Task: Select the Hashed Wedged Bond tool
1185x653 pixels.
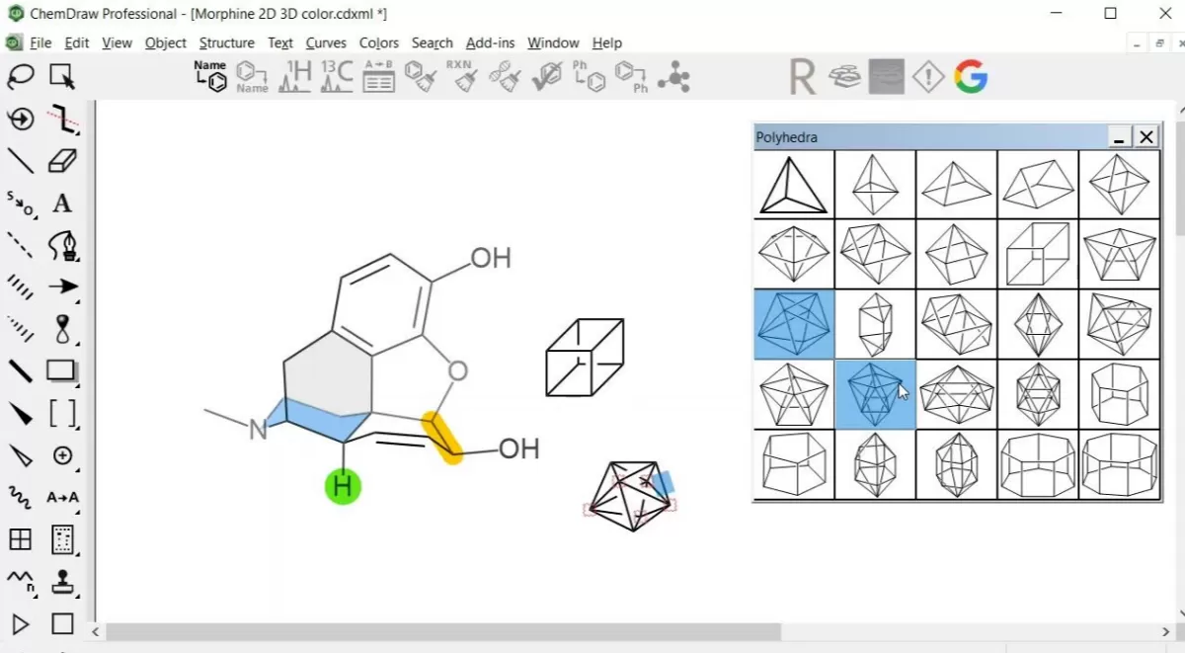Action: pyautogui.click(x=21, y=328)
